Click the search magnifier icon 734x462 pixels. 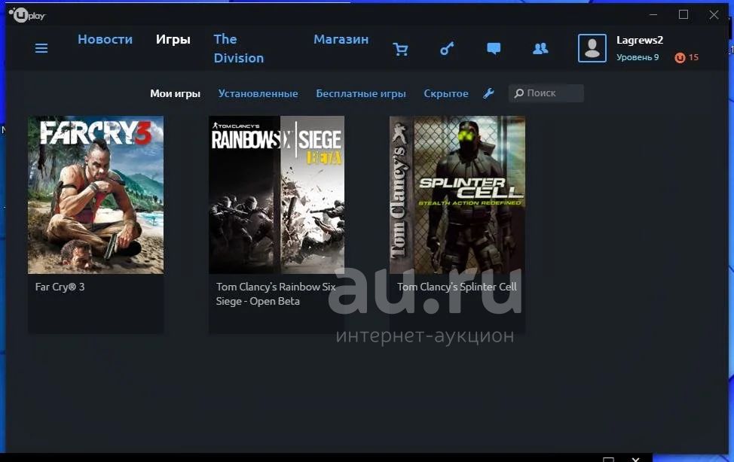coord(518,93)
